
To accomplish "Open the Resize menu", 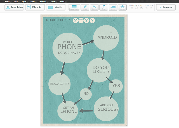I will coord(62,2).
